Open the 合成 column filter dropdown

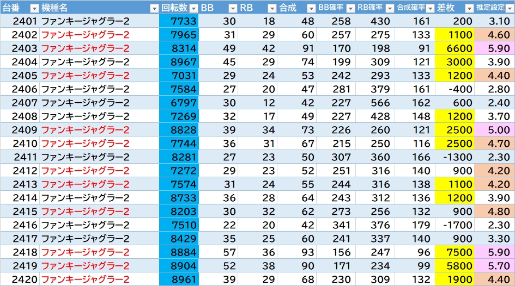point(311,9)
